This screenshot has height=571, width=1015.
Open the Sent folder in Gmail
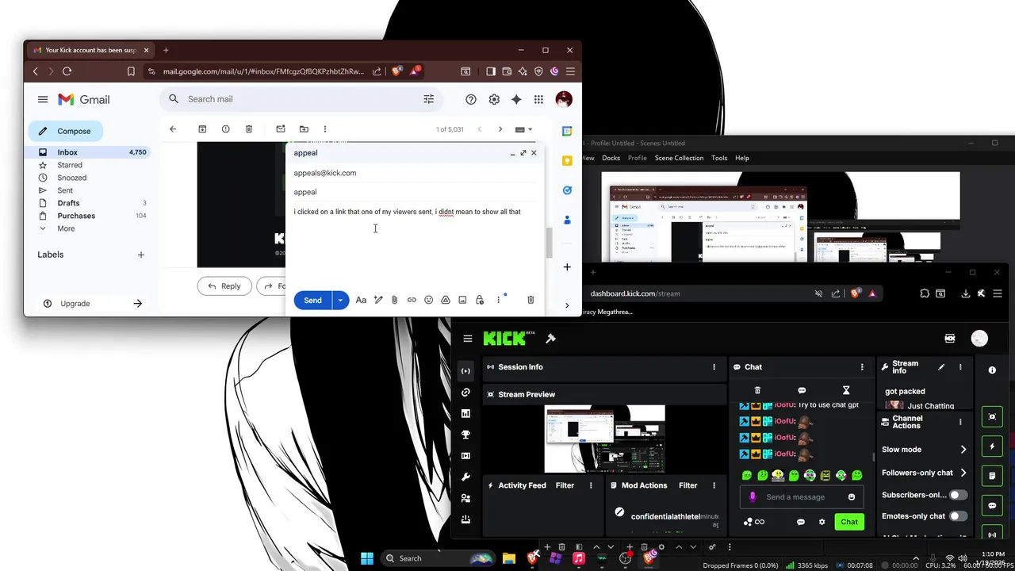[x=65, y=190]
